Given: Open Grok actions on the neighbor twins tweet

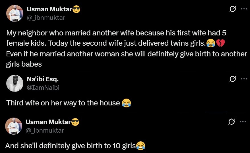Looking at the screenshot, I should click(x=232, y=9).
